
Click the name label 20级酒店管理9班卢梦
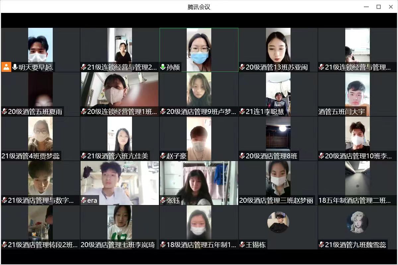click(201, 112)
